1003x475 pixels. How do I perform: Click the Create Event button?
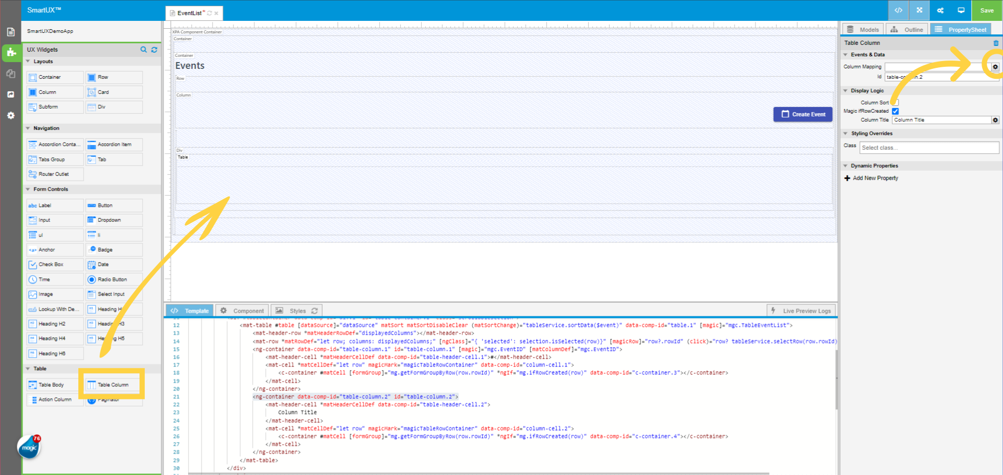point(803,114)
